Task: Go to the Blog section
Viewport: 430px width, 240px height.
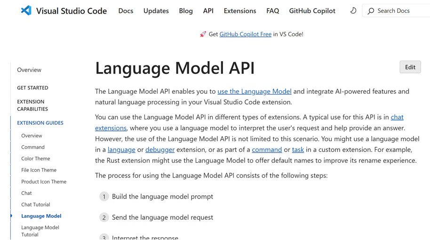Action: [186, 11]
